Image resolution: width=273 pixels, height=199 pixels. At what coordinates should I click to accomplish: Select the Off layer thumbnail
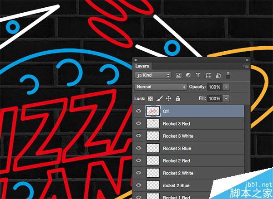click(153, 111)
